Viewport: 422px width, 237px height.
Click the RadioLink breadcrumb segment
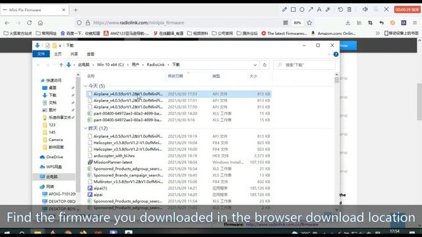click(x=156, y=65)
